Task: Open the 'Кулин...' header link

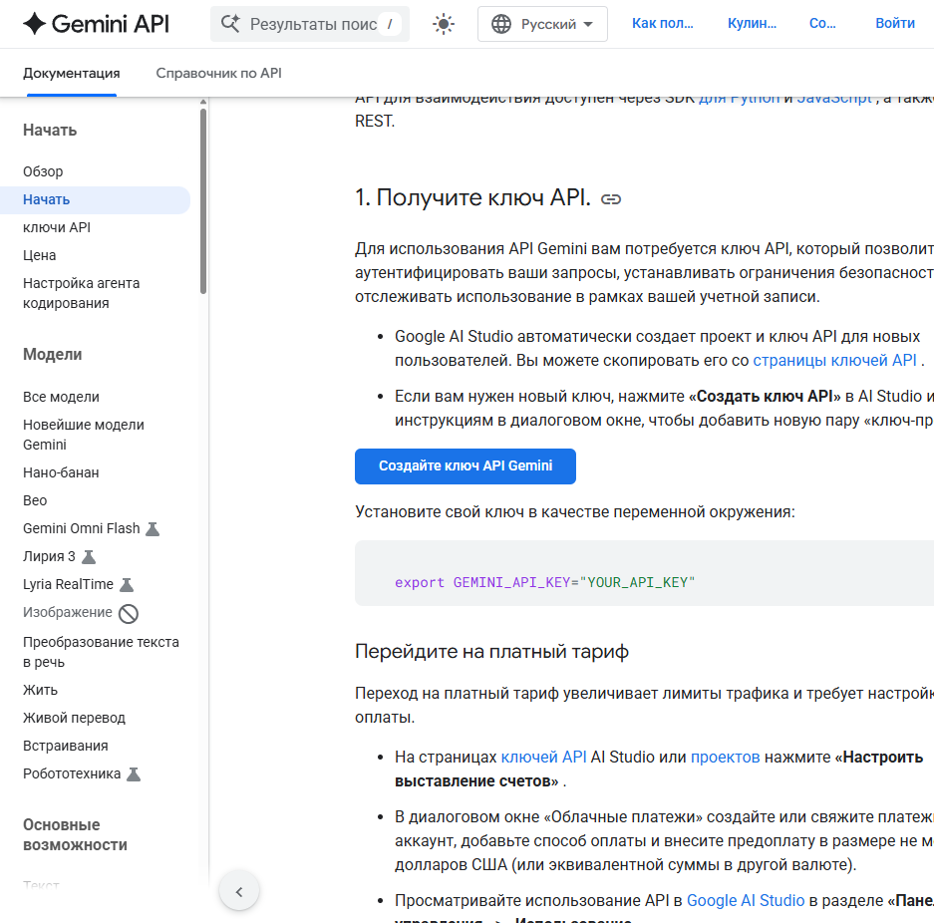Action: (x=752, y=23)
